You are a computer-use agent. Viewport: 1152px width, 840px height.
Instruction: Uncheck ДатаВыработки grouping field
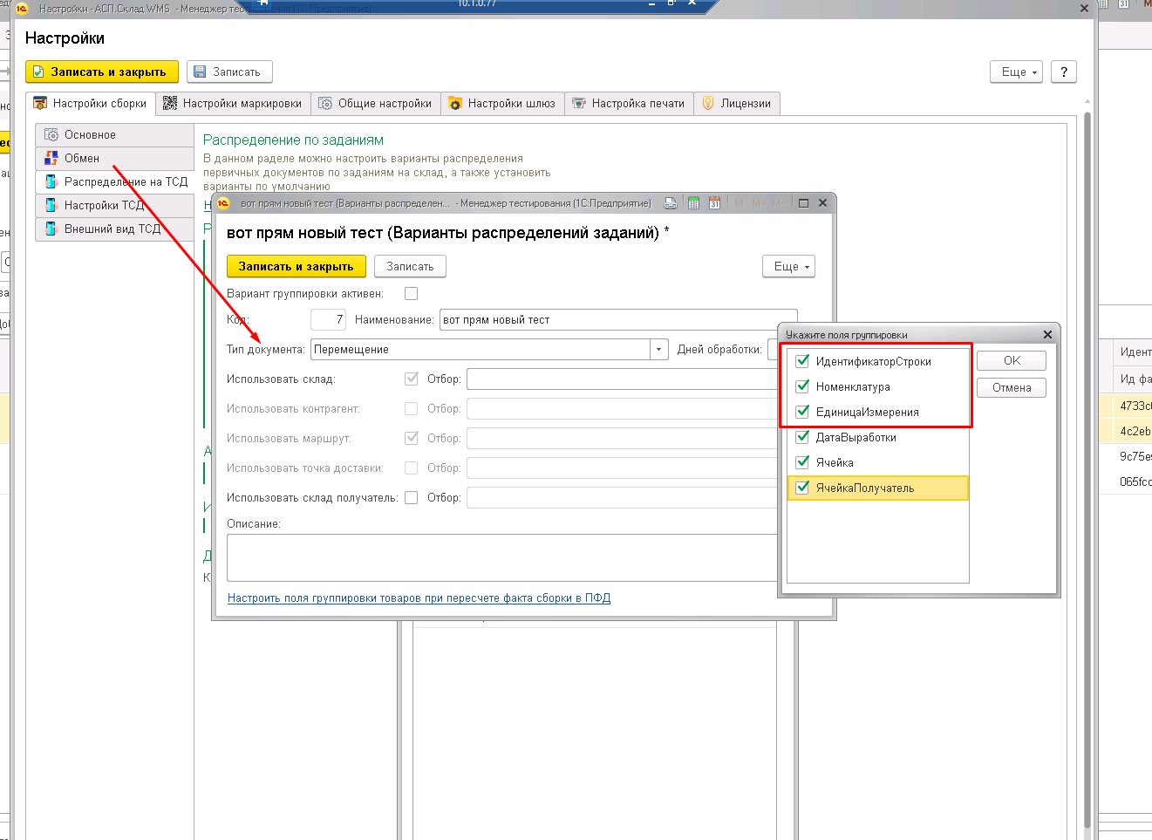coord(802,437)
